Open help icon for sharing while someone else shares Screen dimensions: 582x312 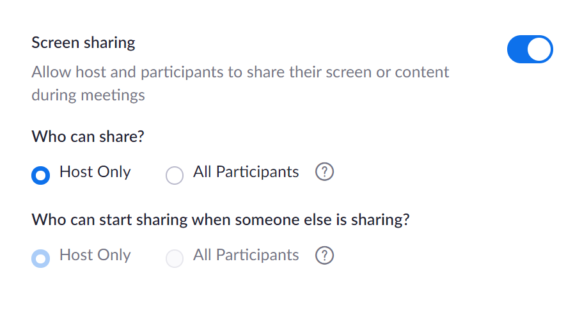tap(324, 256)
